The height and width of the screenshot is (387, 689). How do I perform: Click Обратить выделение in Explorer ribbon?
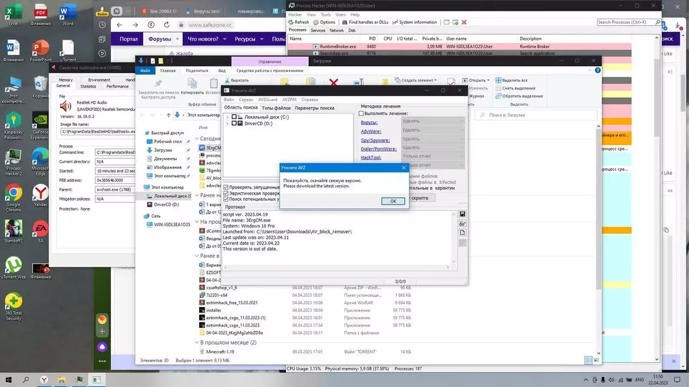pyautogui.click(x=519, y=96)
